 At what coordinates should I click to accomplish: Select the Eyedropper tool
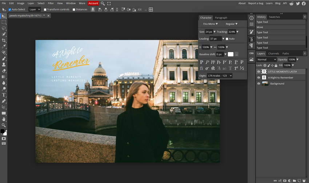point(4,46)
